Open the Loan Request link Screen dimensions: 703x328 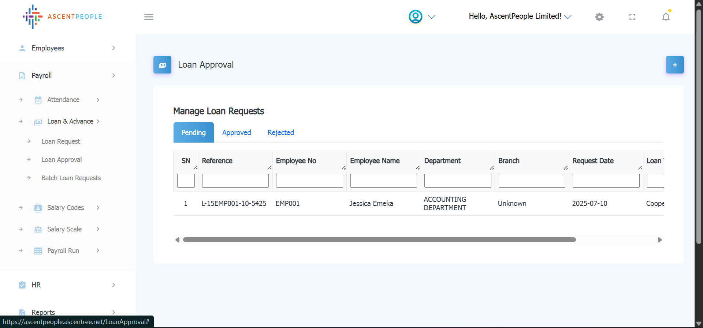(60, 142)
